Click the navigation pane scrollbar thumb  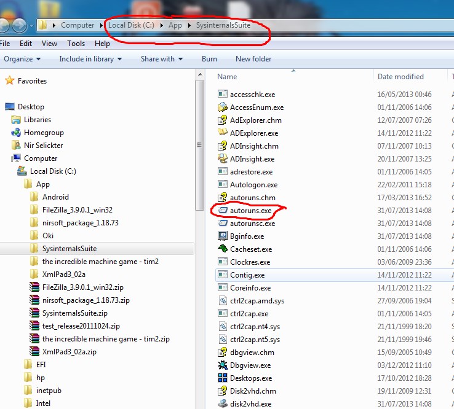(x=199, y=145)
